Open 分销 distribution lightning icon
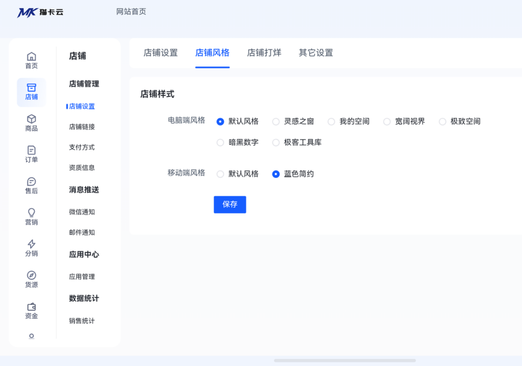The height and width of the screenshot is (366, 522). [x=31, y=248]
